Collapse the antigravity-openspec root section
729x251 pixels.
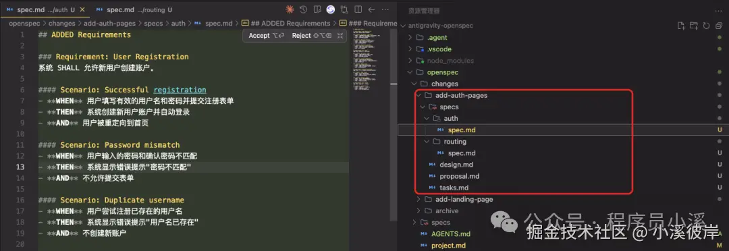(402, 26)
